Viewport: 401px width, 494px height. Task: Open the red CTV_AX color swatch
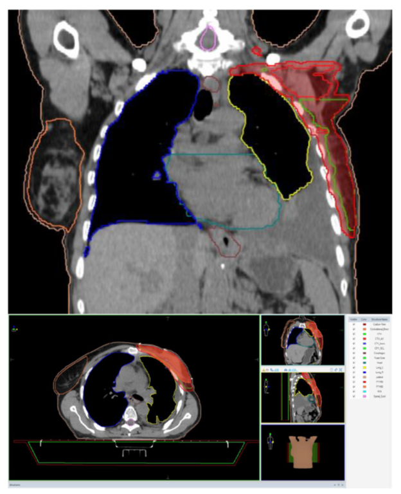[364, 339]
